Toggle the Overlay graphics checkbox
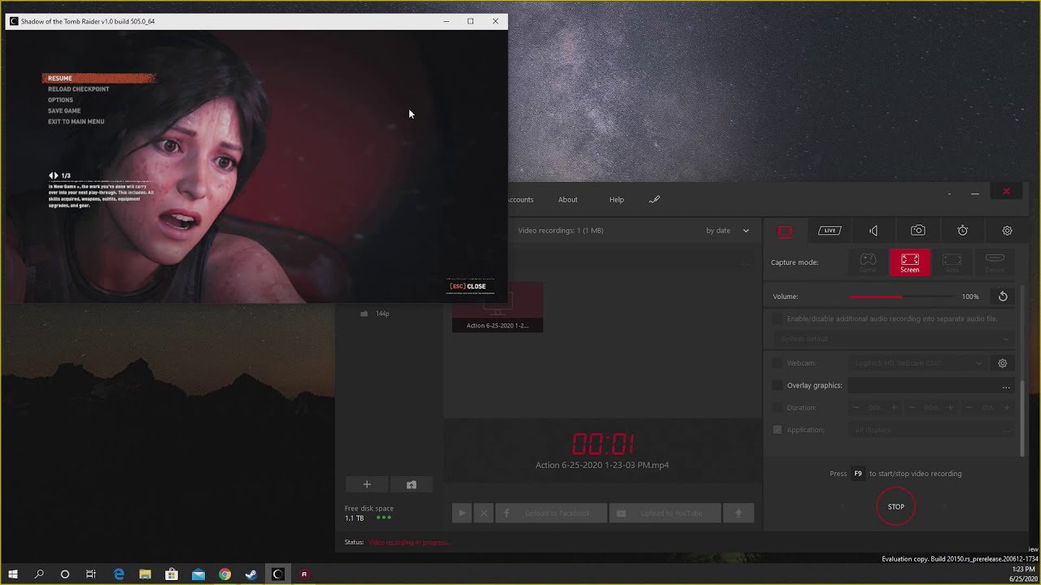This screenshot has width=1041, height=585. (x=777, y=385)
